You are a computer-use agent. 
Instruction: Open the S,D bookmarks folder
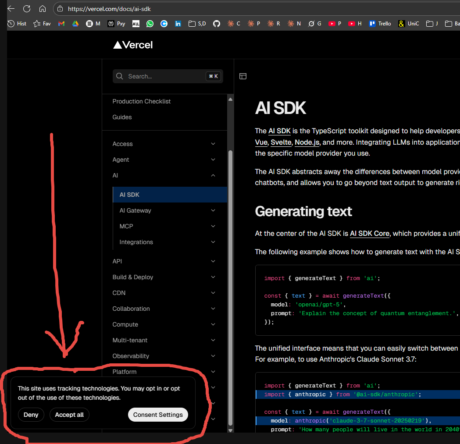tap(197, 24)
